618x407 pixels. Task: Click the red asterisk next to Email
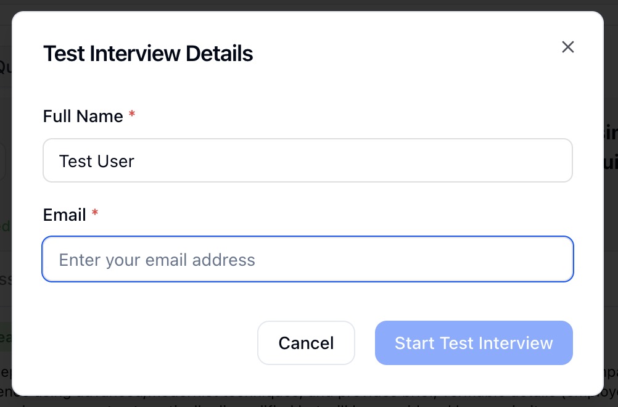(x=95, y=213)
